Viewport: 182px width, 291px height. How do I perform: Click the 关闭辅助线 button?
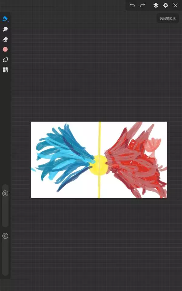pyautogui.click(x=168, y=18)
